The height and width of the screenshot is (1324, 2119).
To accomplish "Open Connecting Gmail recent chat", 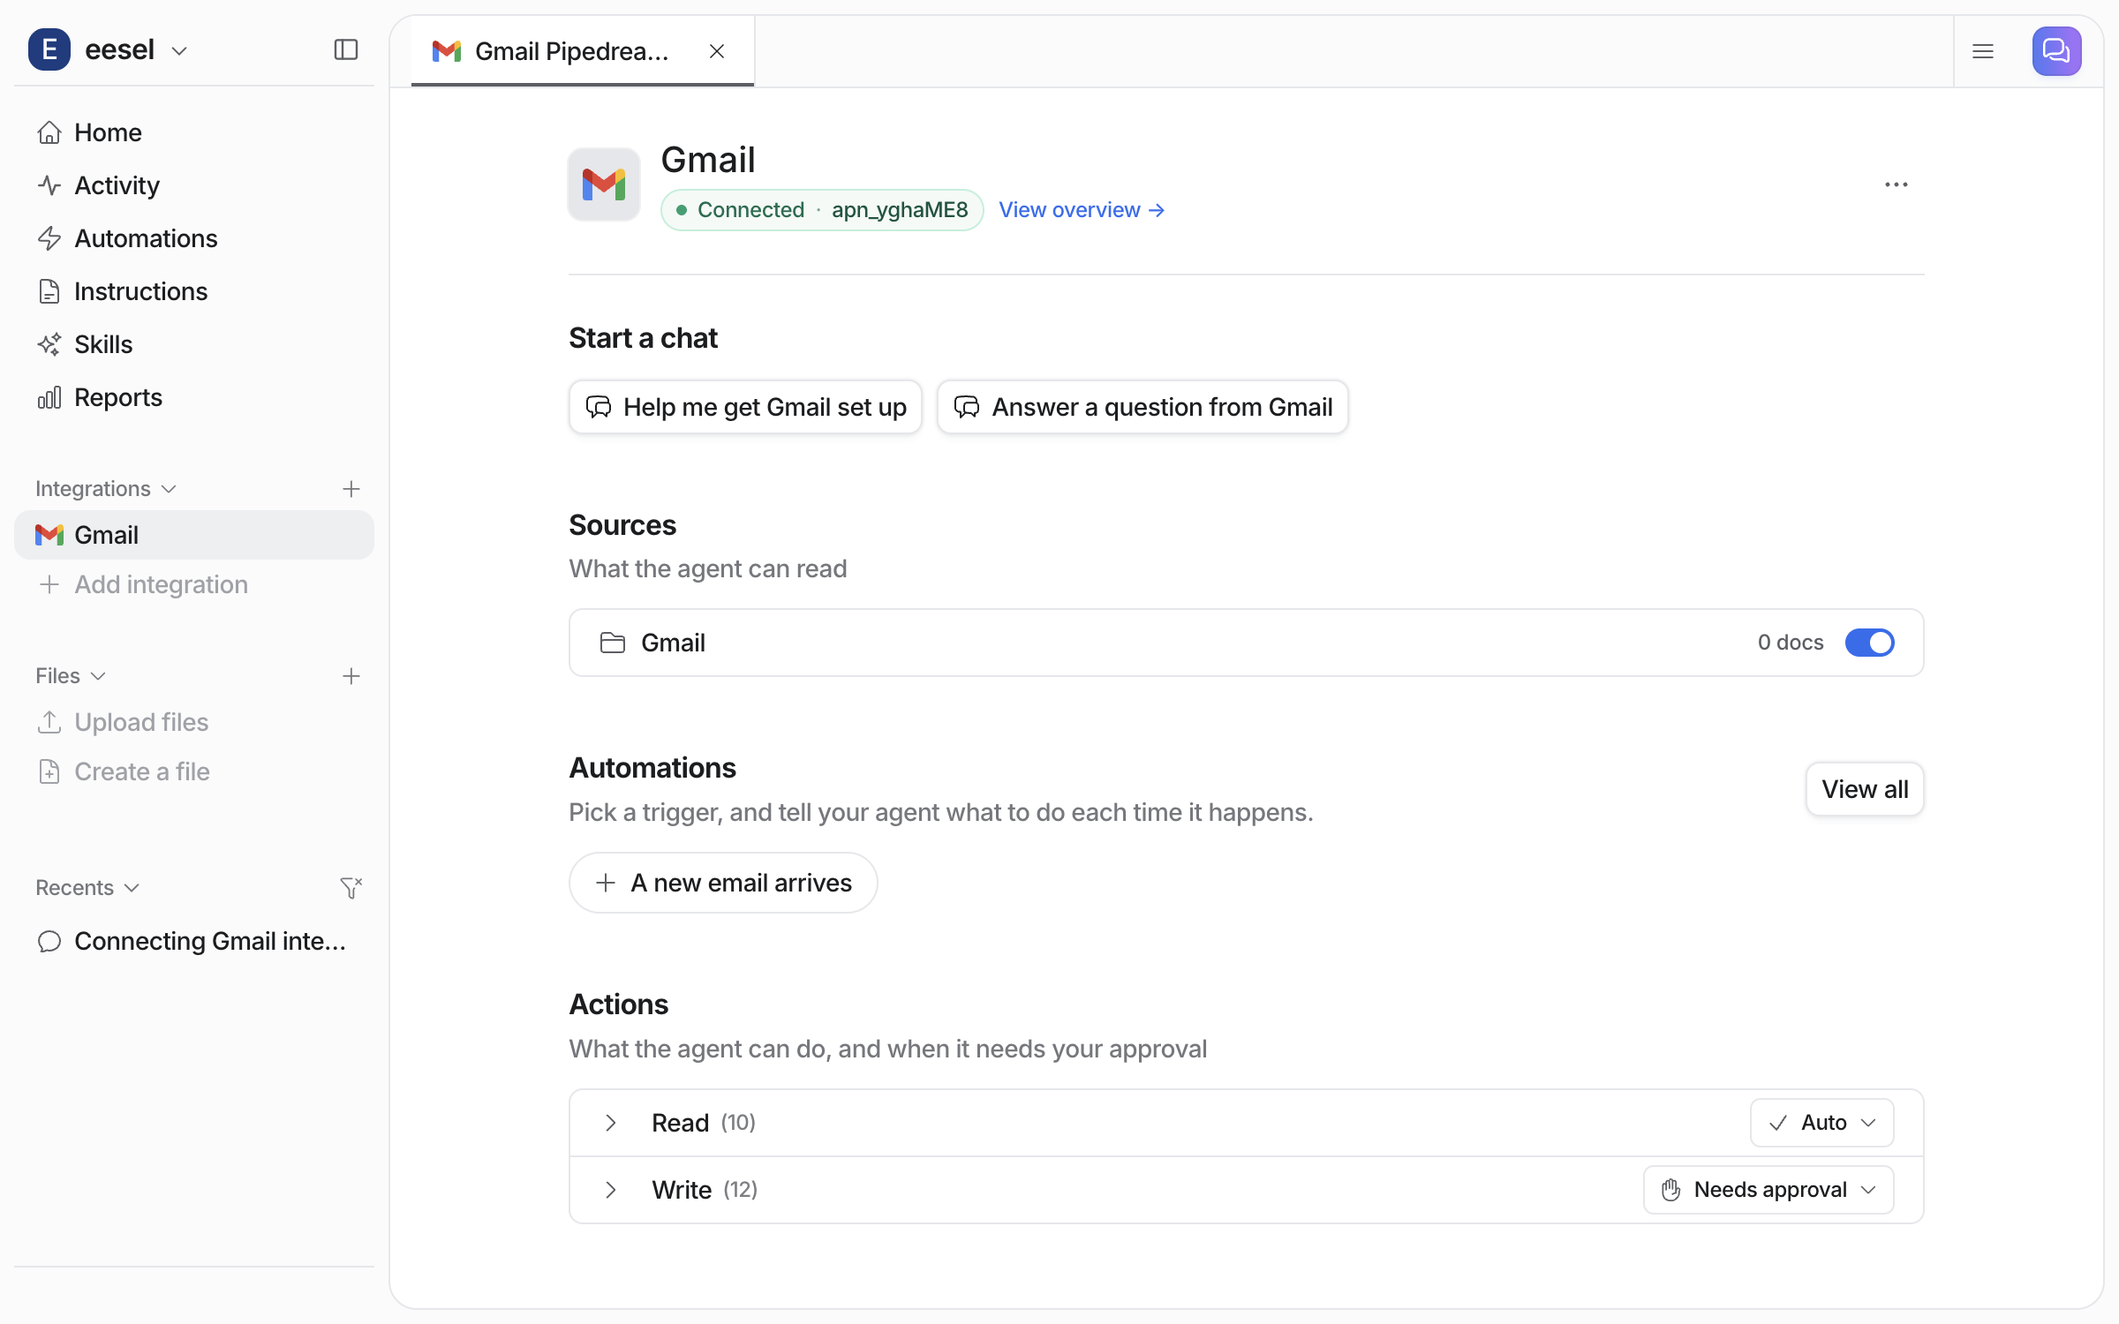I will click(x=194, y=941).
